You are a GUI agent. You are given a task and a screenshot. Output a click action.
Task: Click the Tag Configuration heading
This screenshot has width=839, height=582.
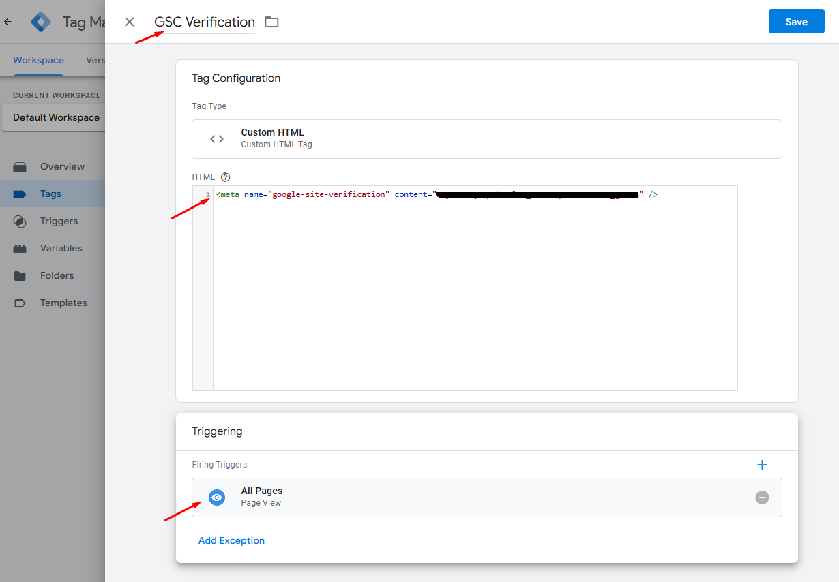pos(236,78)
